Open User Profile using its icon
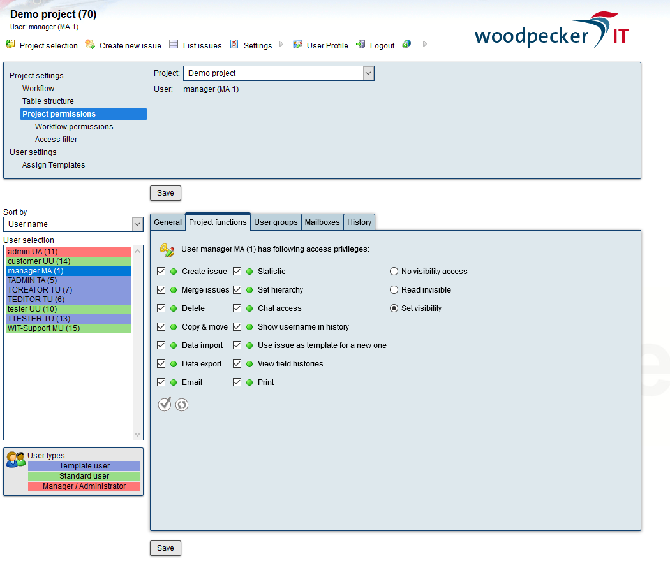Viewport: 670px width, 573px height. (x=297, y=45)
